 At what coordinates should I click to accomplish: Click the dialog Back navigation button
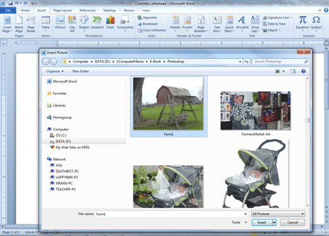46,61
